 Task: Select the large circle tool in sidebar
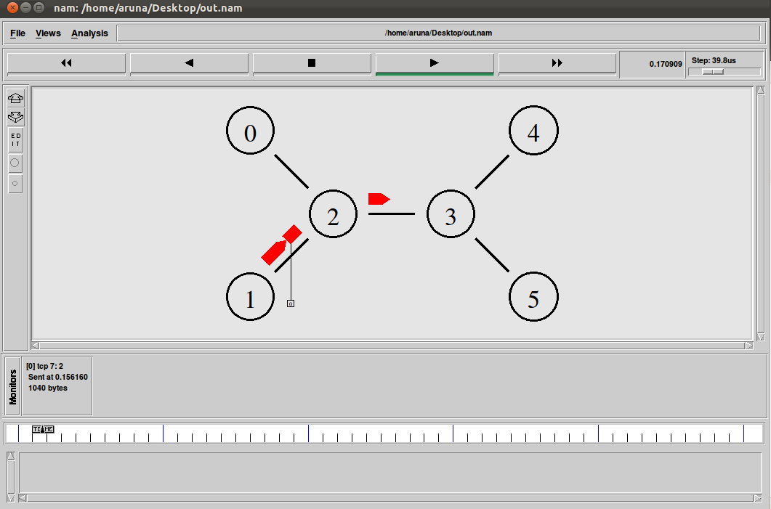(15, 163)
